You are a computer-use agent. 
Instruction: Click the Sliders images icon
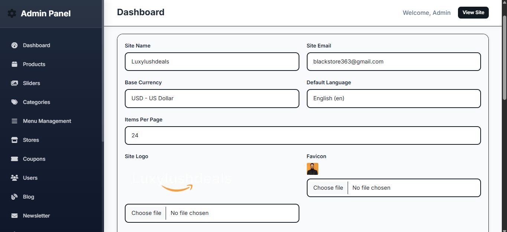[x=14, y=83]
